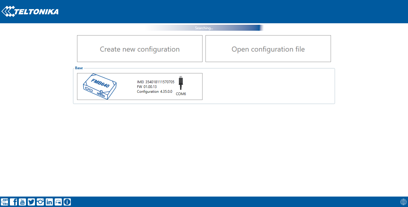Screen dimensions: 408x207
Task: Open the Facebook page icon
Action: [13, 202]
